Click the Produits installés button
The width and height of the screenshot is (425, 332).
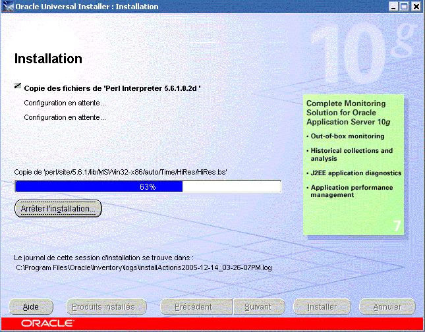(107, 307)
